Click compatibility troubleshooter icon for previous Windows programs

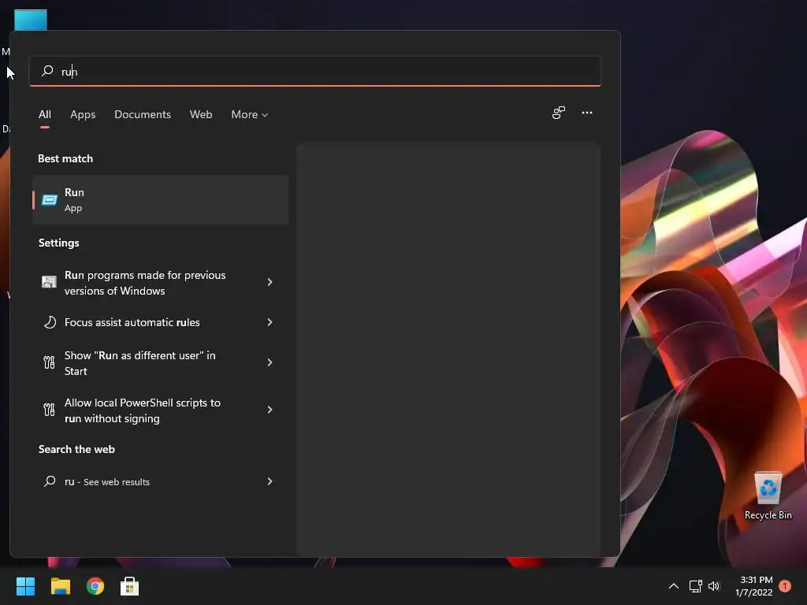click(49, 282)
